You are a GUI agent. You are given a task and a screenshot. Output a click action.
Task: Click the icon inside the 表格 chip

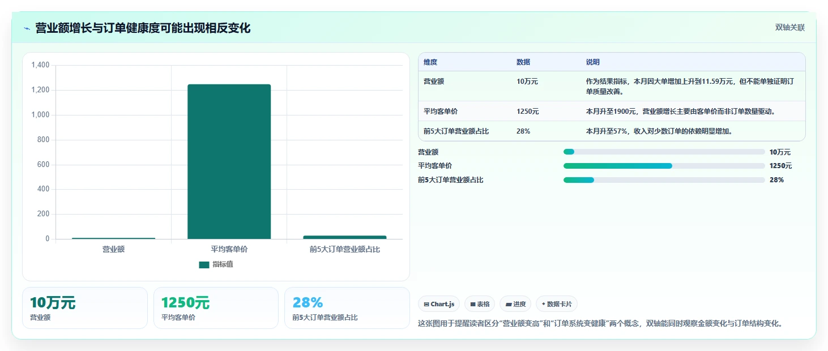[473, 305]
